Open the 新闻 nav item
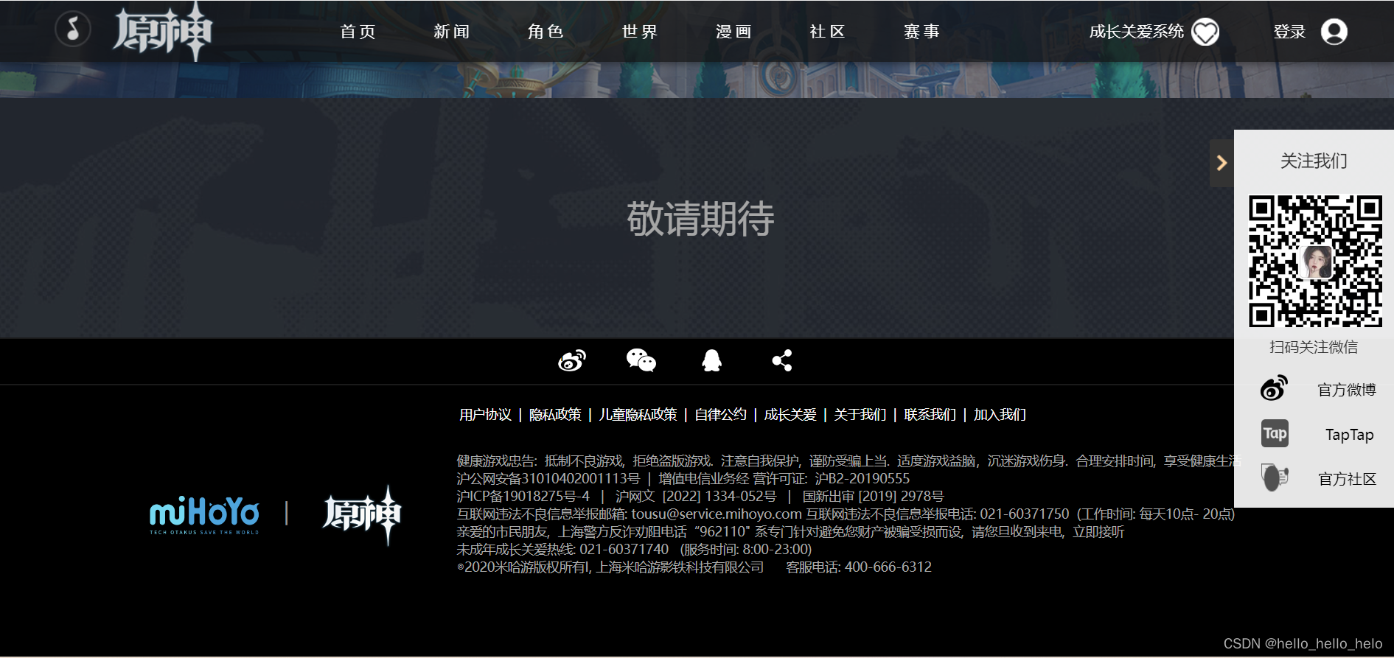 click(452, 32)
